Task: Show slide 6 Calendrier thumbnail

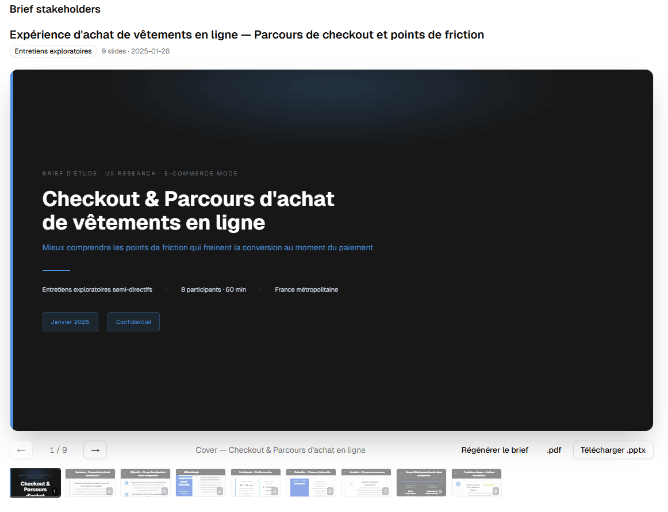Action: (311, 483)
